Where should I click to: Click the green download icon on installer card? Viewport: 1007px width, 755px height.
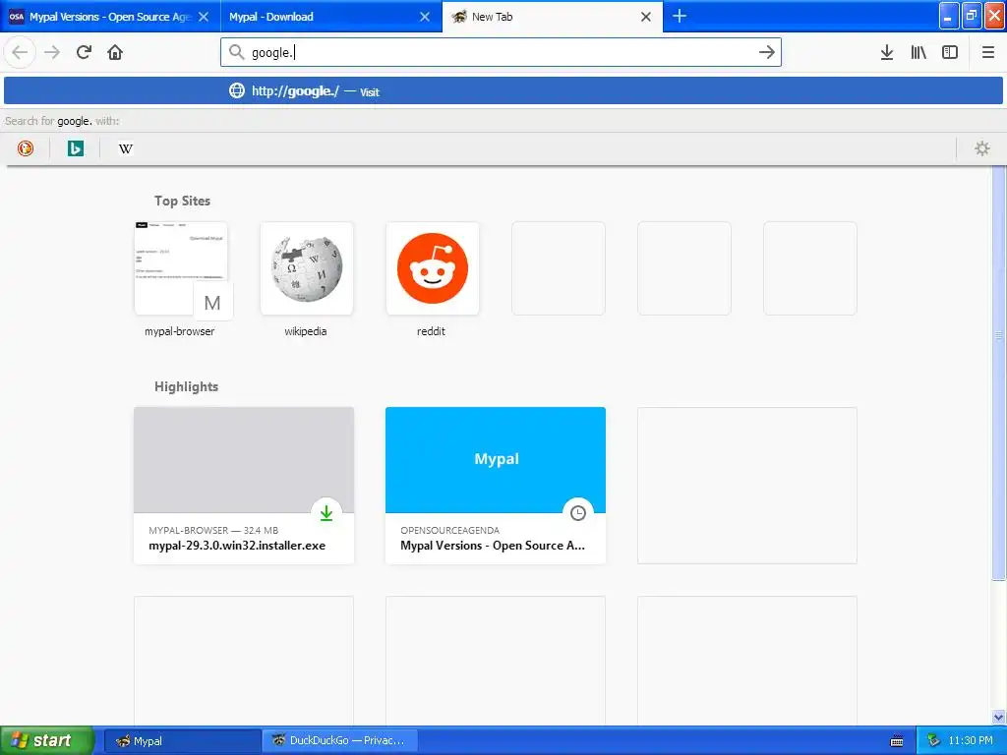coord(326,513)
